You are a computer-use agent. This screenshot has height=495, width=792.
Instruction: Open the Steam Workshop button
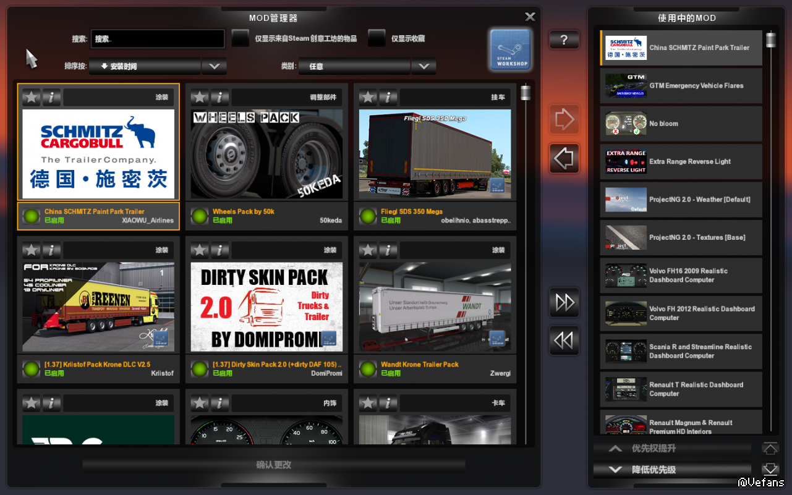(510, 49)
